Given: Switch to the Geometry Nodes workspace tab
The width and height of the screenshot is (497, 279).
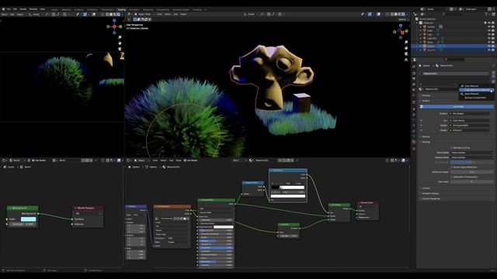Looking at the screenshot, I should point(180,10).
